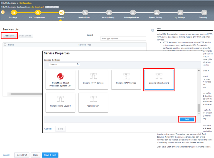
Task: Click Cancel in the Service Properties dialog
Action: [48, 129]
